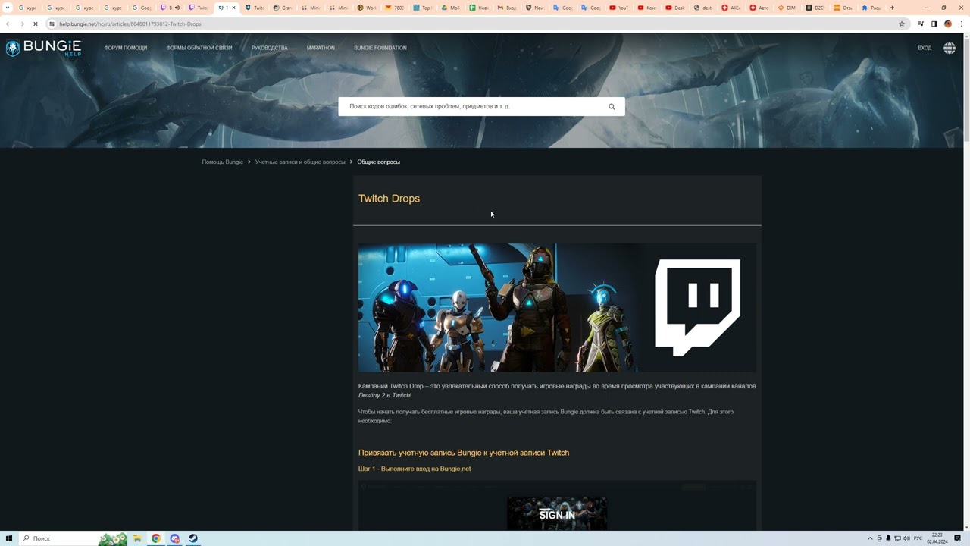Open File Explorer from the taskbar
970x546 pixels.
point(137,538)
